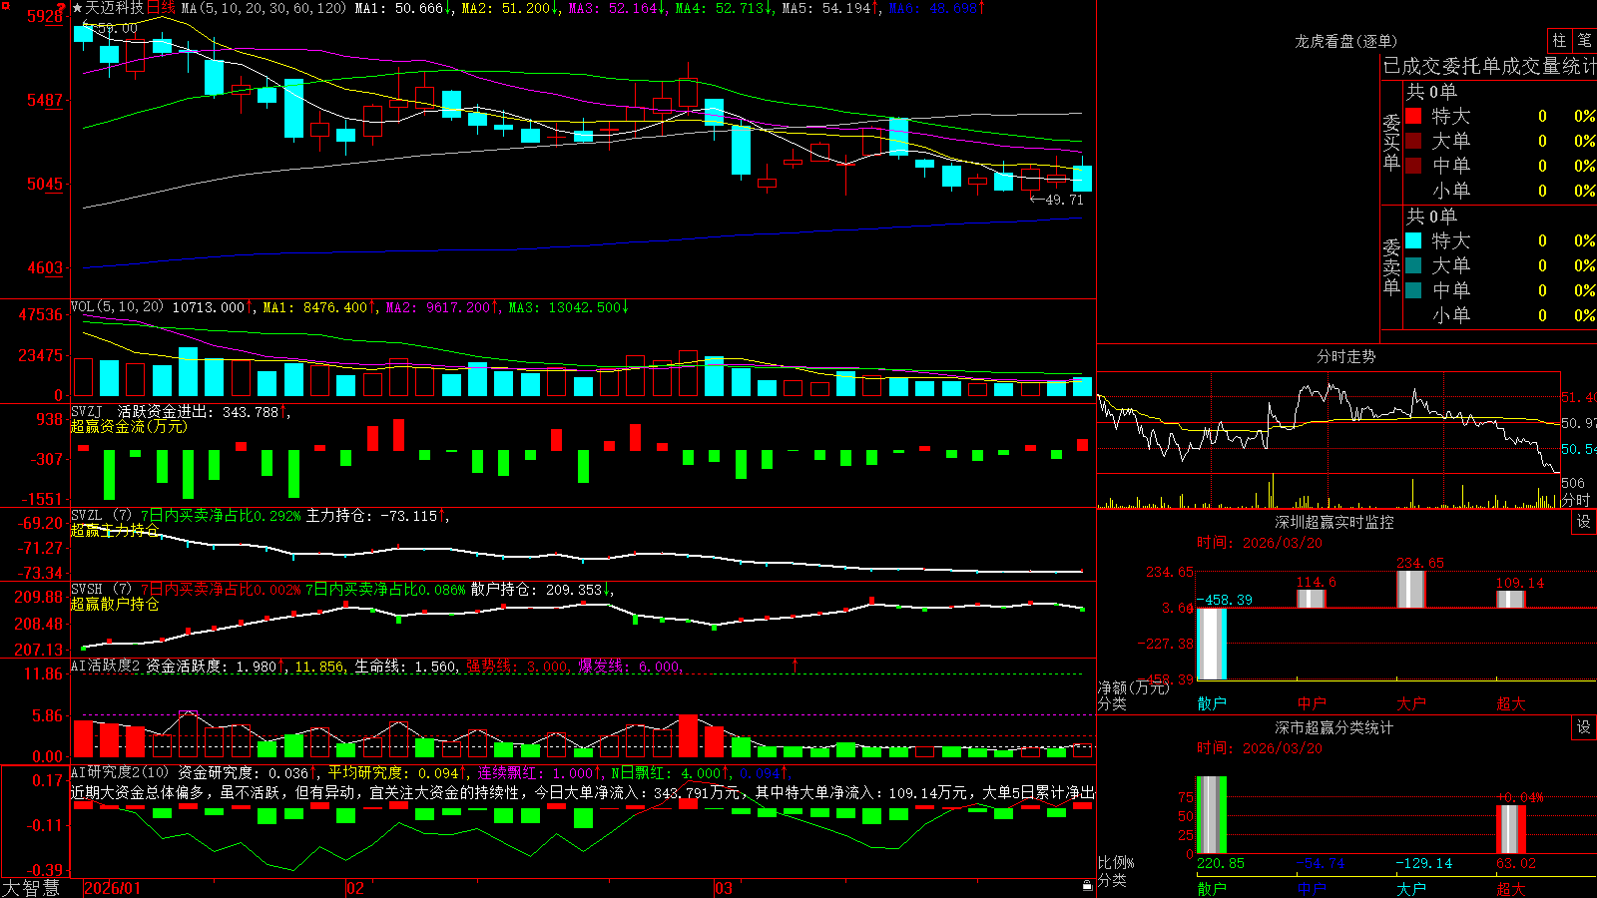Click the 220.85 value under 散户

(1221, 863)
